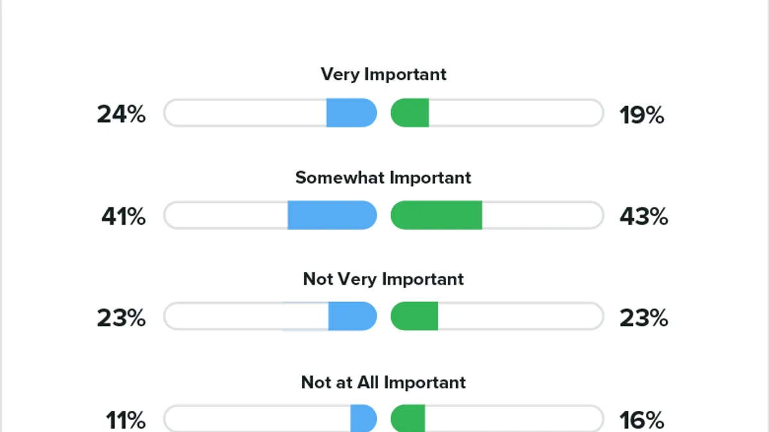Select the green Somewhat Important bar
Image resolution: width=769 pixels, height=432 pixels.
coord(436,215)
